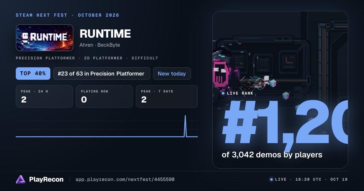Click the of 3,042 demos by players text
364x191 pixels.
(x=272, y=155)
